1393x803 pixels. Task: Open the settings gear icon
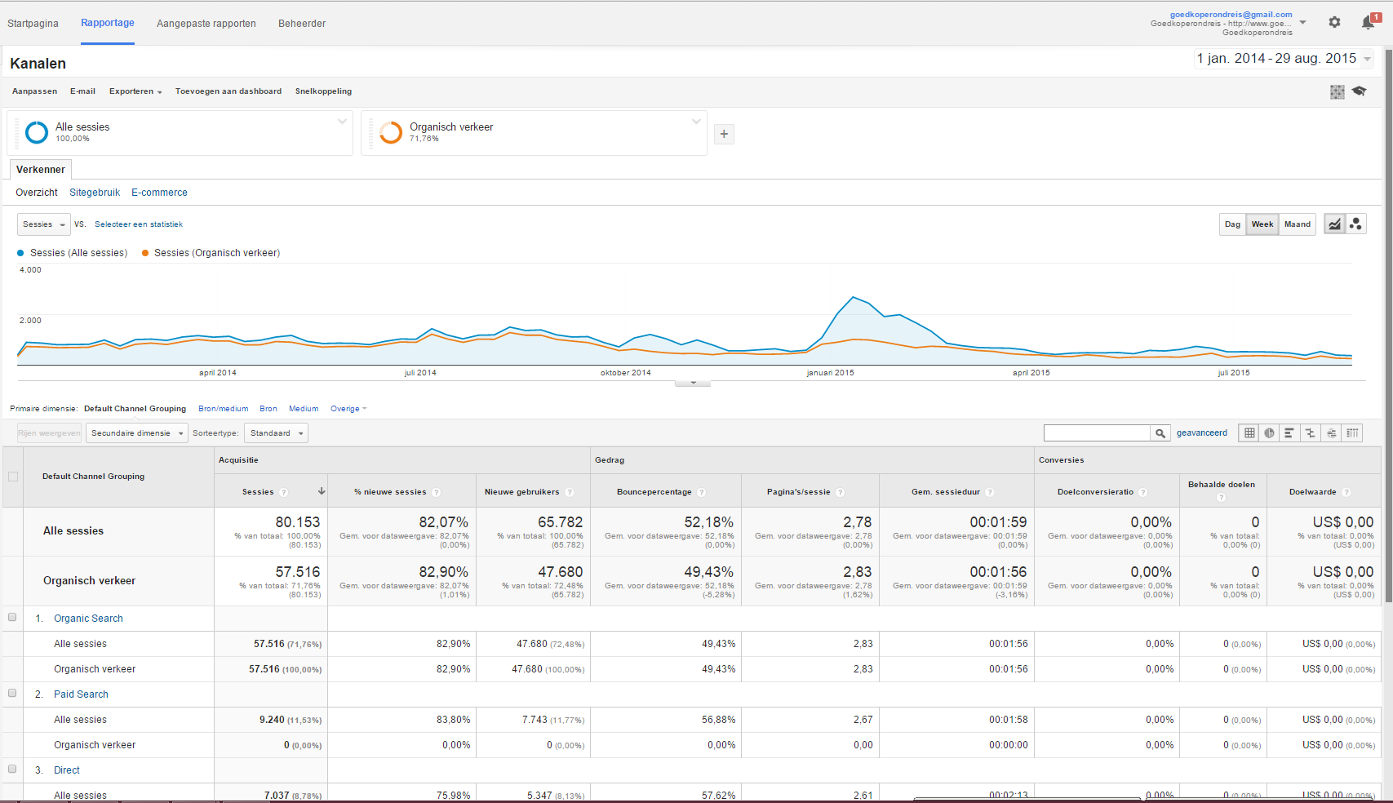[x=1334, y=22]
